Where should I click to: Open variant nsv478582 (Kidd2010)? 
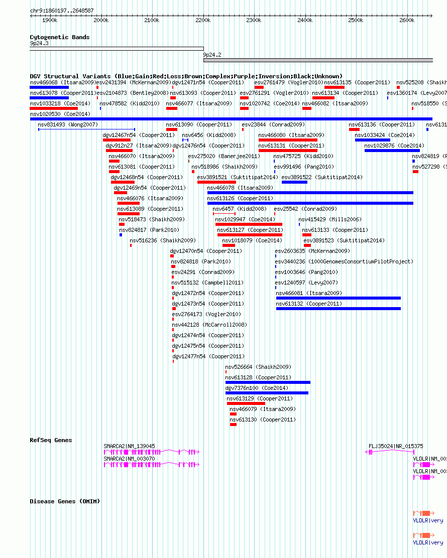point(129,103)
